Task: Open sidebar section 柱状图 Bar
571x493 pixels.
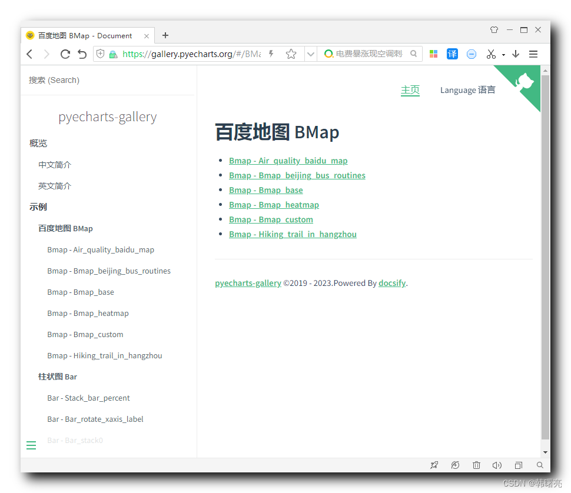Action: [58, 377]
